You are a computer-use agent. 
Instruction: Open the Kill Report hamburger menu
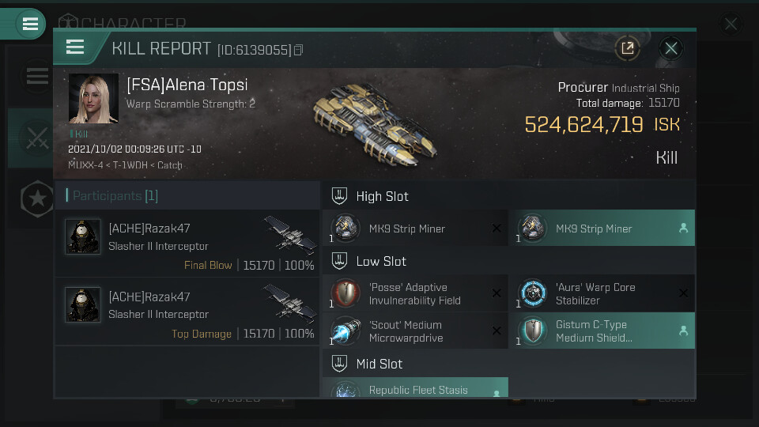[x=75, y=47]
